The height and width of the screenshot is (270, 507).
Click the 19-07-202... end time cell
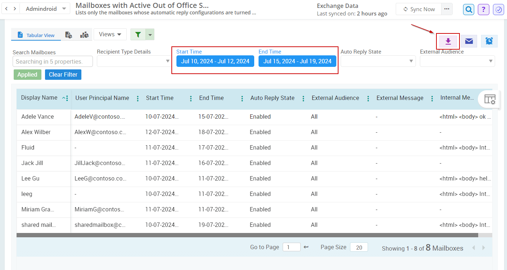[x=214, y=225]
